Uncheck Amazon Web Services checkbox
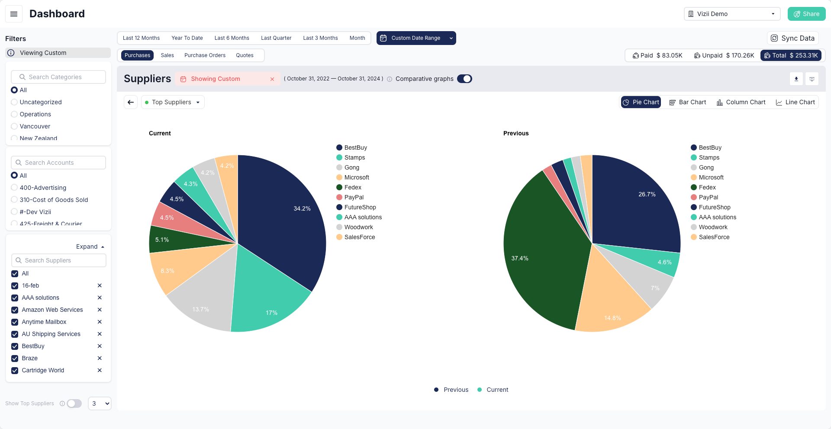This screenshot has height=429, width=831. [x=15, y=310]
